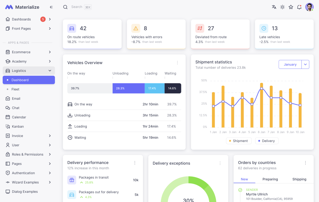Open Vehicles Overview options menu
Screen dimensions: 319x202
coord(177,62)
